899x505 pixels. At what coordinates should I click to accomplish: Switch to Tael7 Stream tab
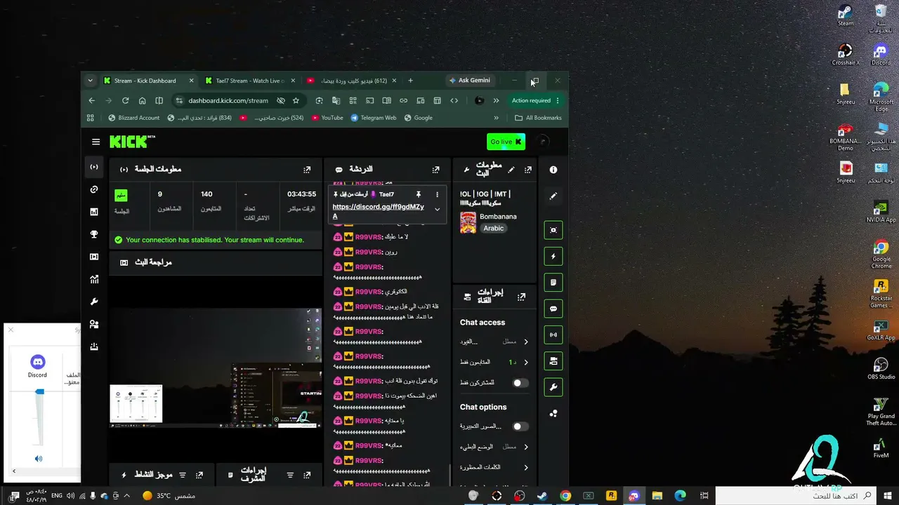pyautogui.click(x=249, y=81)
